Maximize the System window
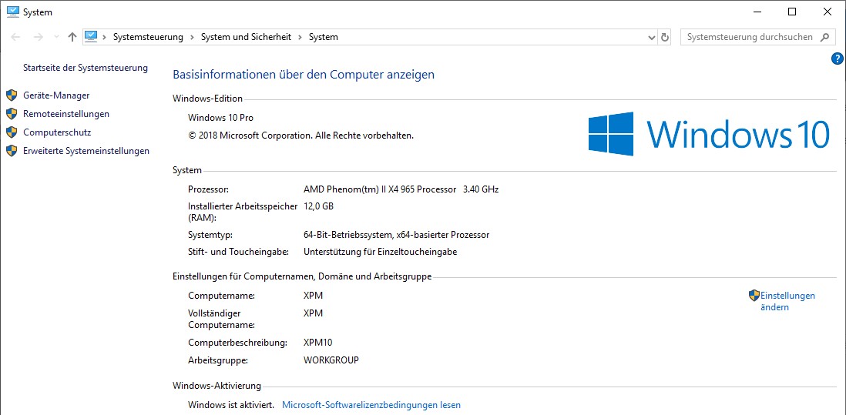Screen dimensions: 846x415 [x=792, y=12]
